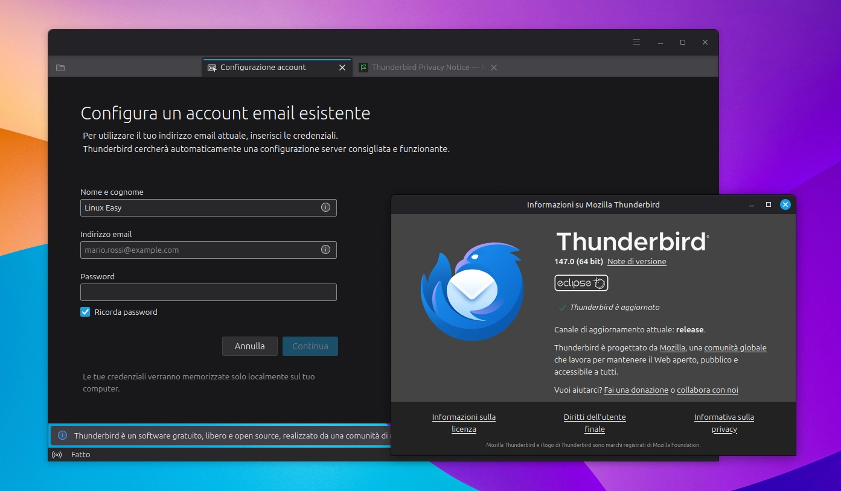This screenshot has width=841, height=491.
Task: Click the info icon beside Nome e cognome
Action: pos(325,207)
